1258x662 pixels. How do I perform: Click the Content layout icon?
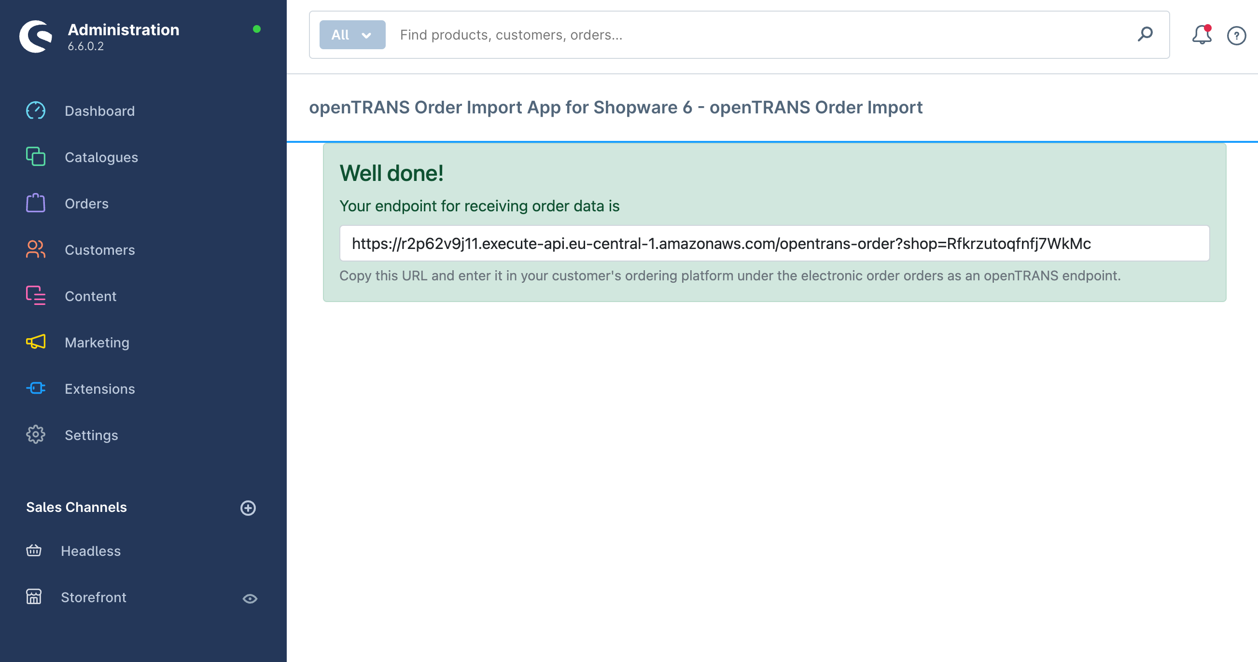point(36,296)
